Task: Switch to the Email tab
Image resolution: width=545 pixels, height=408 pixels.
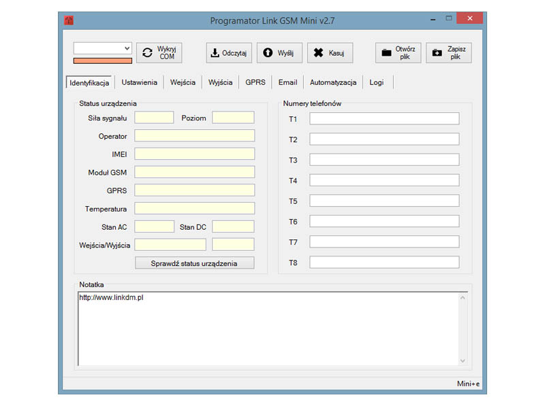Action: [287, 82]
